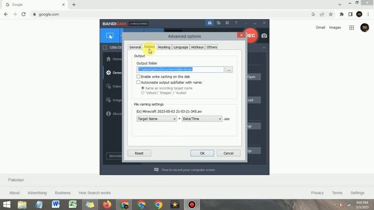The image size is (374, 210).
Task: Open Chrome tab search chevron
Action: 340,4
